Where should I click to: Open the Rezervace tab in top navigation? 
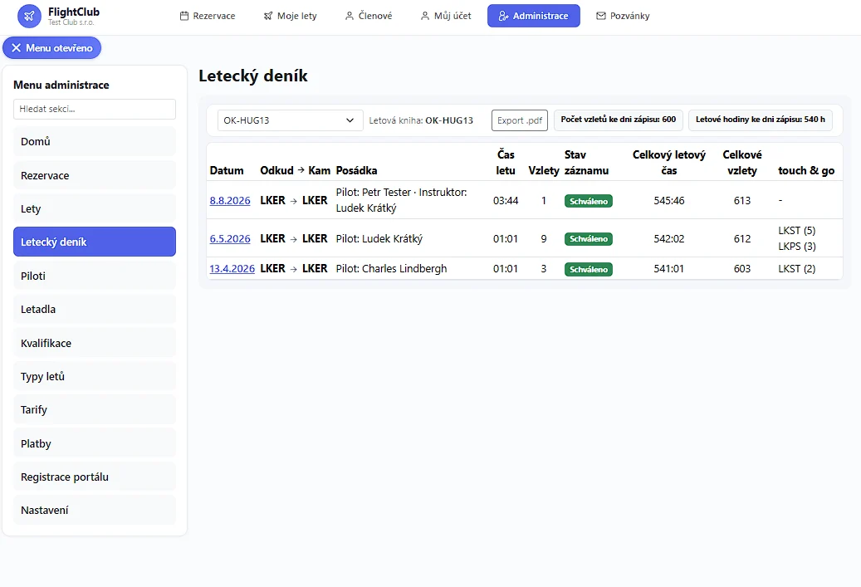pos(208,16)
